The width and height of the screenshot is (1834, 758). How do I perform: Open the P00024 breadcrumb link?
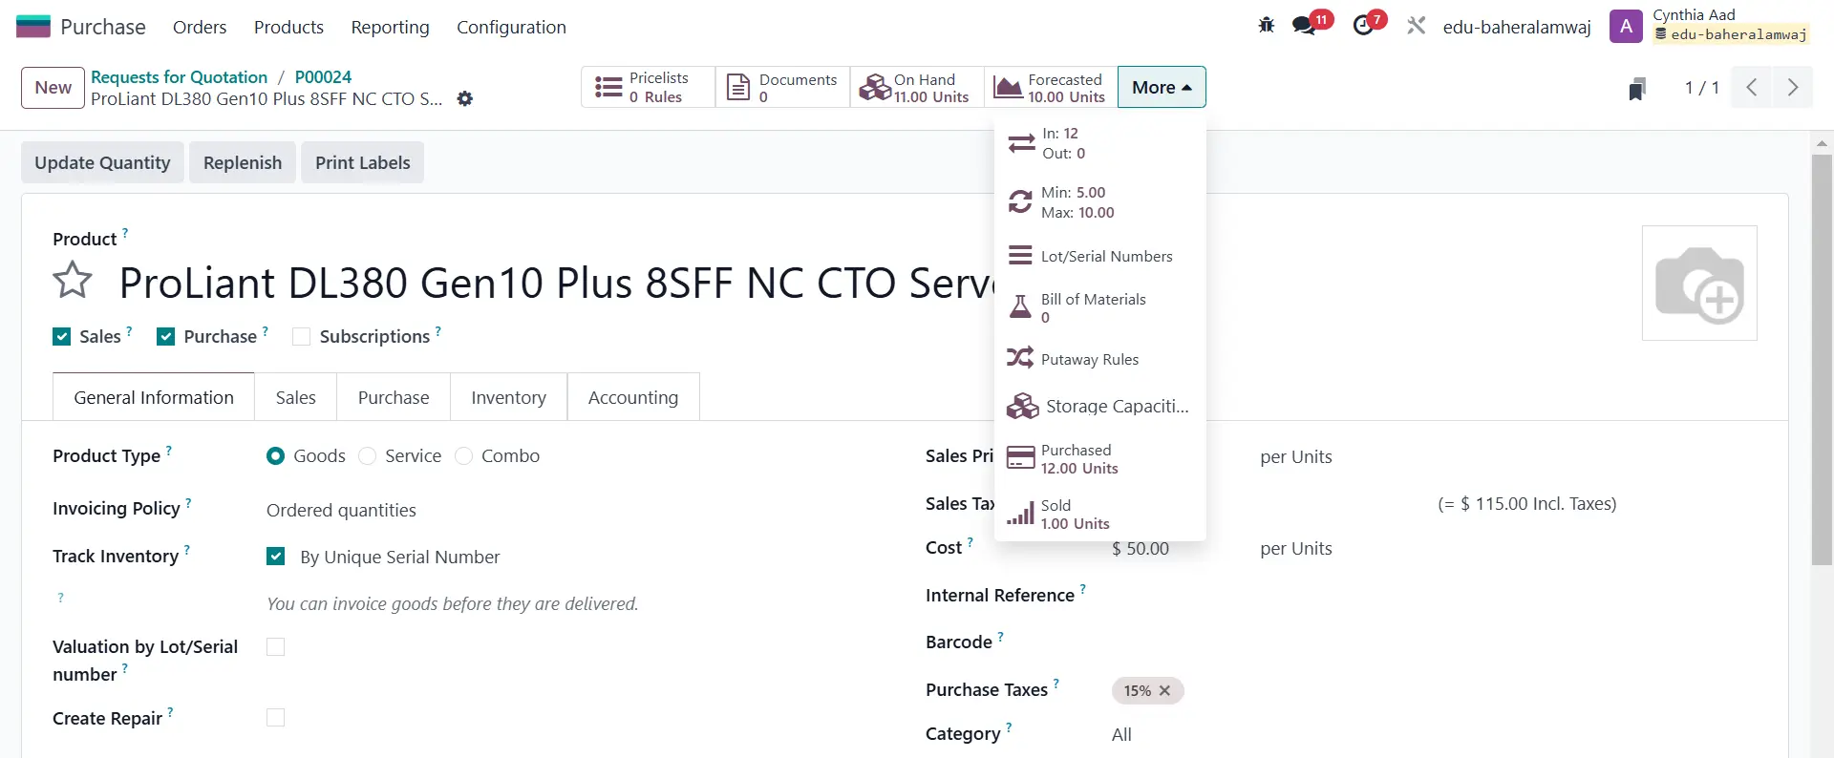(323, 76)
